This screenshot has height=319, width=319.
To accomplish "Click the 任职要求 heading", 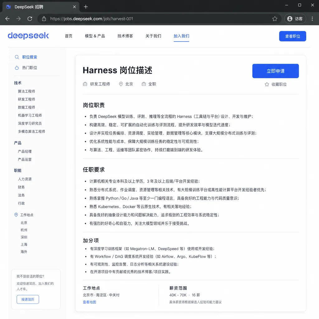I will (94, 170).
